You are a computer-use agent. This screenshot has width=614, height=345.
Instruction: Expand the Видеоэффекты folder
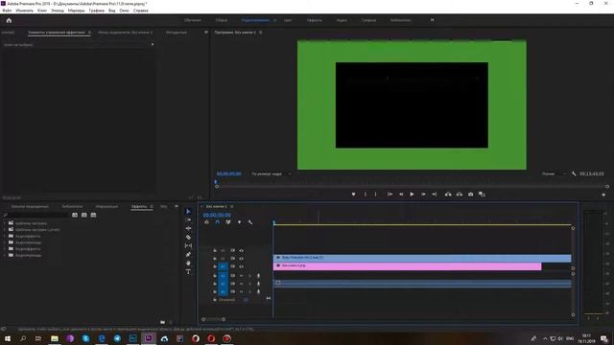coord(5,249)
